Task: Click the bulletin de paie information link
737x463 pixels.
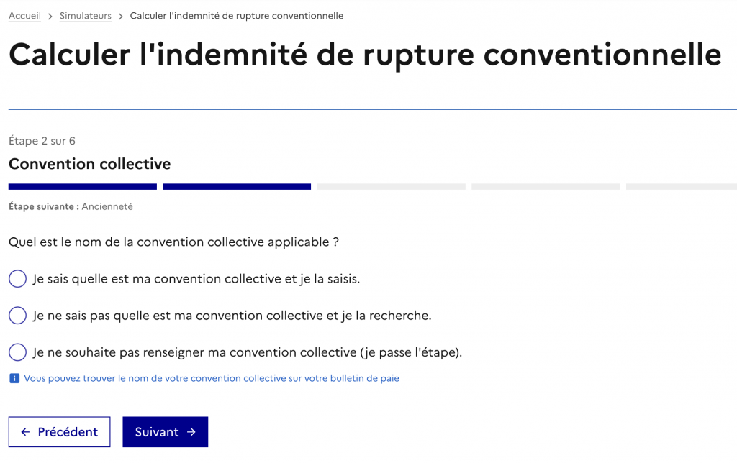Action: pyautogui.click(x=212, y=377)
